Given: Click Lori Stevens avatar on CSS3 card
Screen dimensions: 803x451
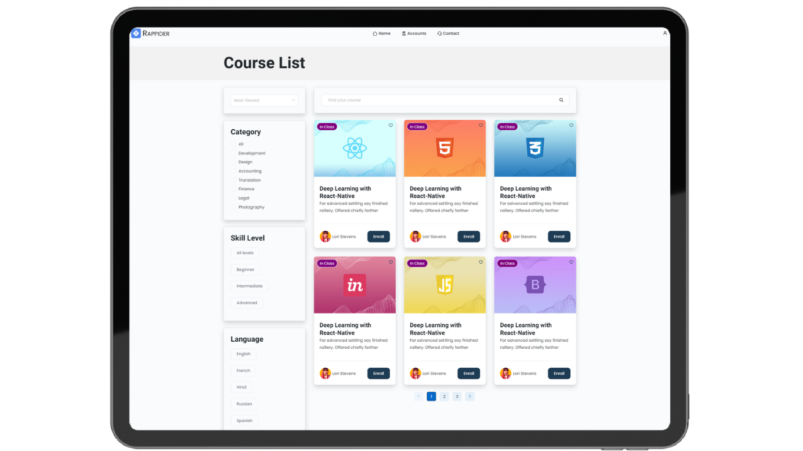Looking at the screenshot, I should click(x=506, y=237).
